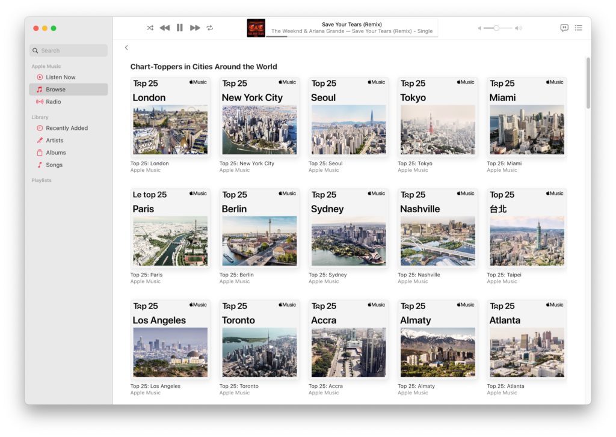The width and height of the screenshot is (616, 437).
Task: Toggle shuffle playback mode
Action: tap(150, 28)
